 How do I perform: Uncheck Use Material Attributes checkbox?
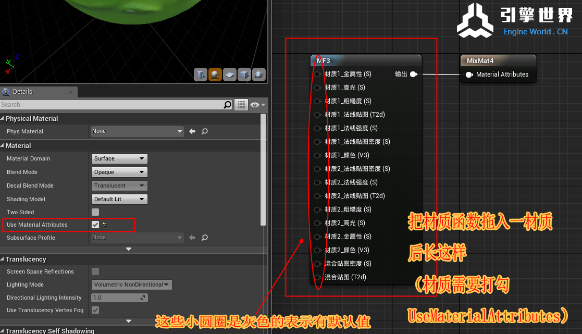[x=95, y=225]
